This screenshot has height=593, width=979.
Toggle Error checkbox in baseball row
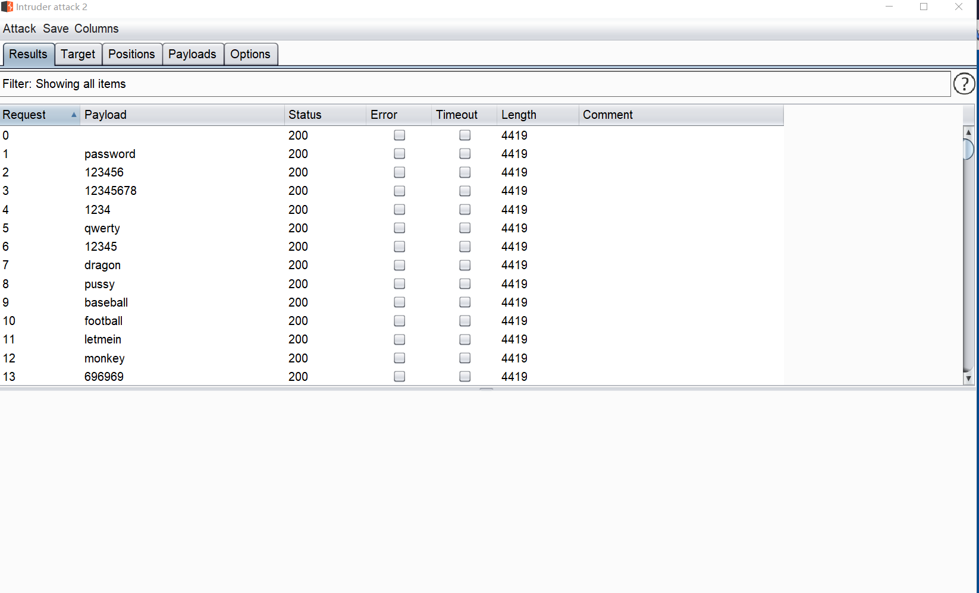coord(400,302)
